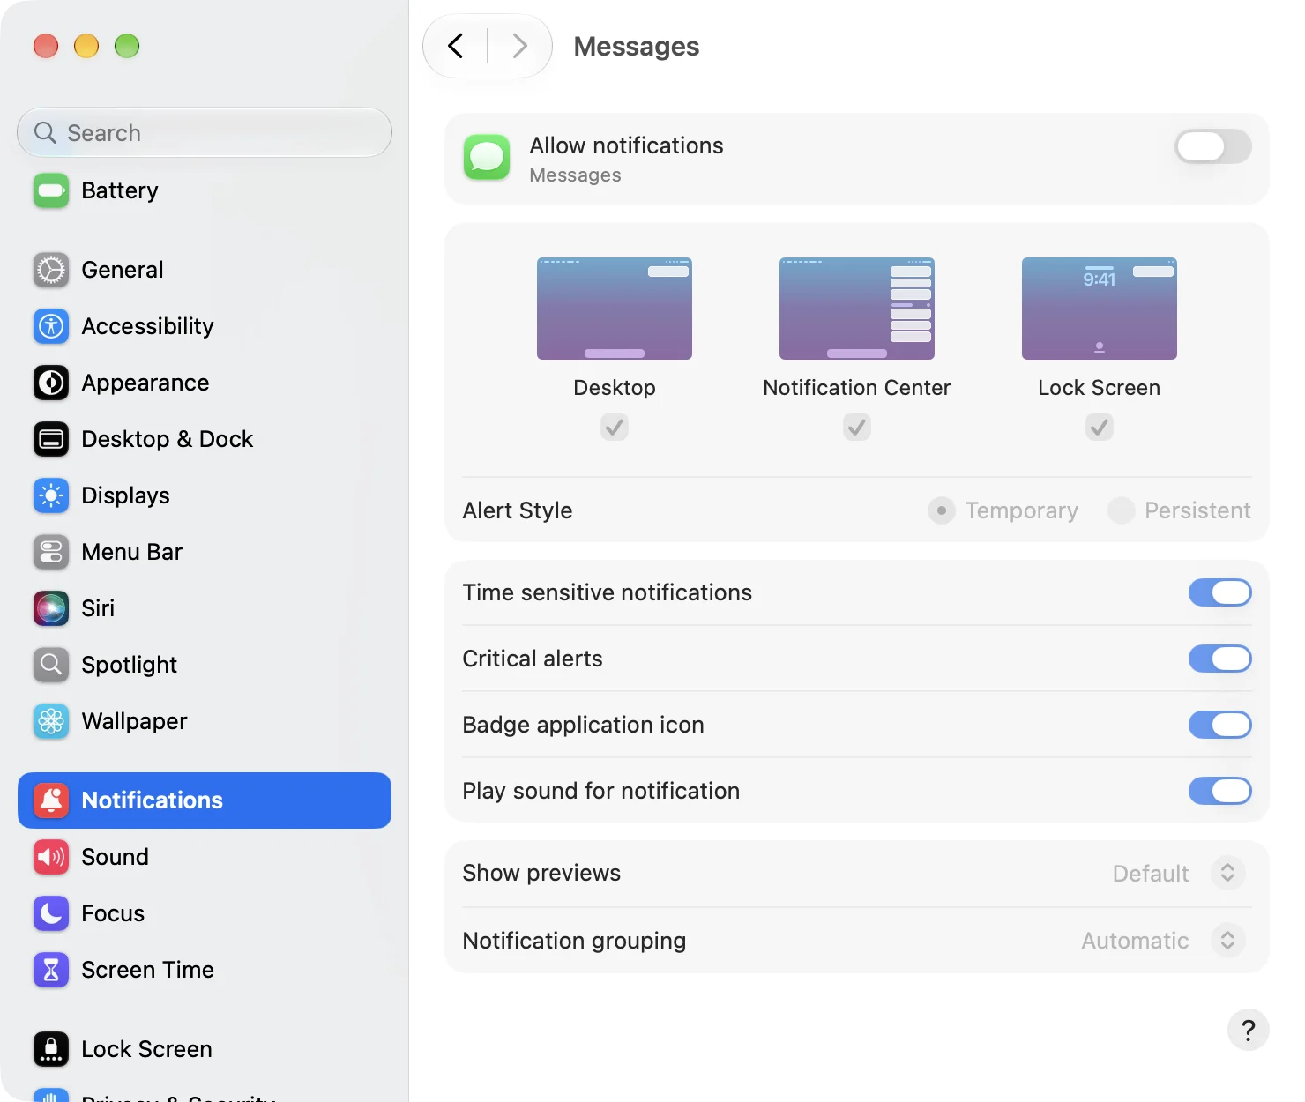The image size is (1305, 1102).
Task: Open the Spotlight magnifier icon in sidebar
Action: click(x=51, y=665)
